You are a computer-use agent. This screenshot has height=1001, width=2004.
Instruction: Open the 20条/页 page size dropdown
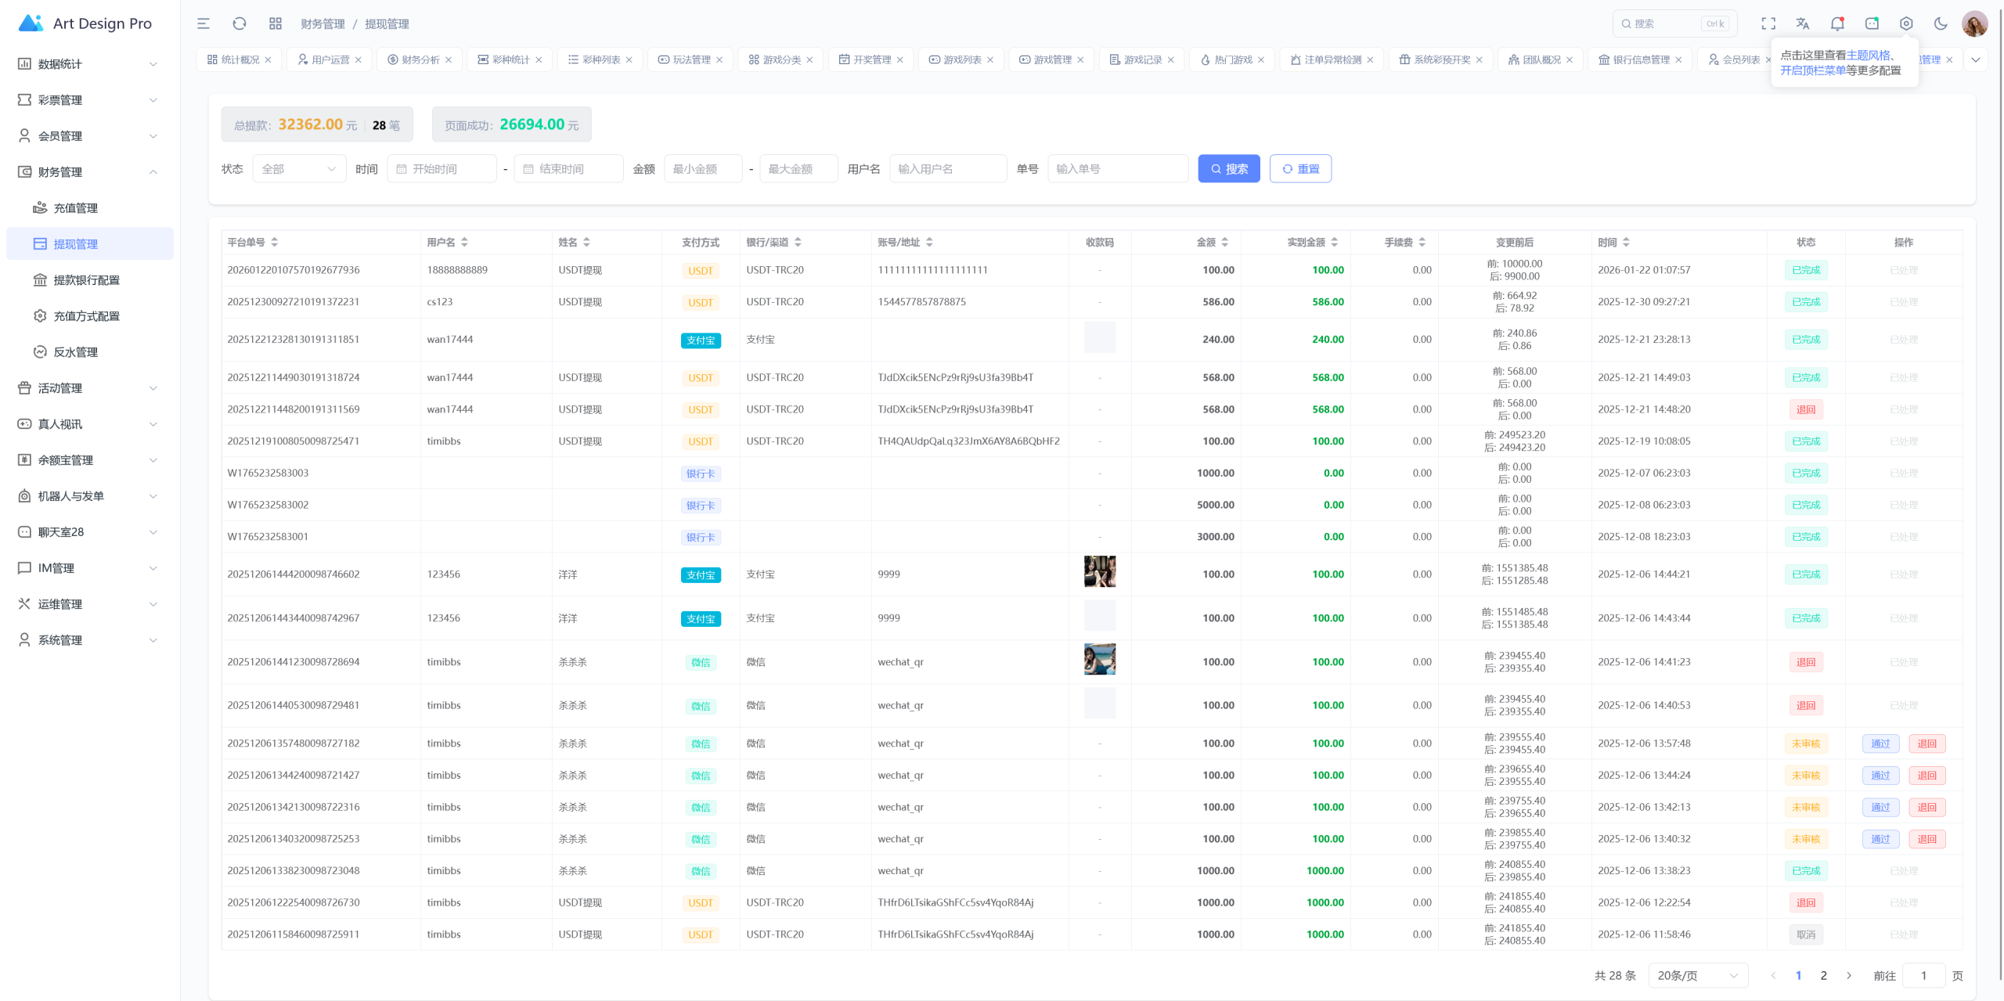click(1698, 976)
